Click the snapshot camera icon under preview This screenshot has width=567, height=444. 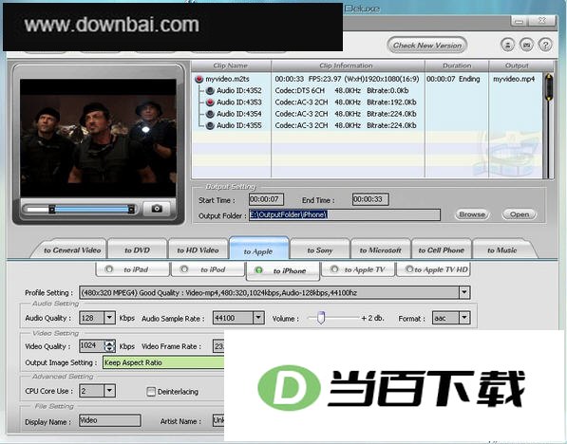point(157,209)
